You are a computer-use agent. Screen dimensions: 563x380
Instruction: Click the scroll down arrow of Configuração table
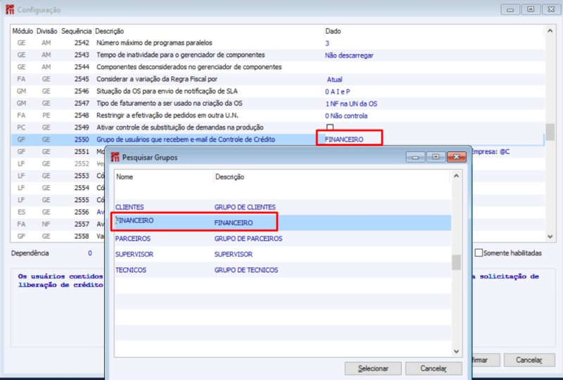click(550, 236)
